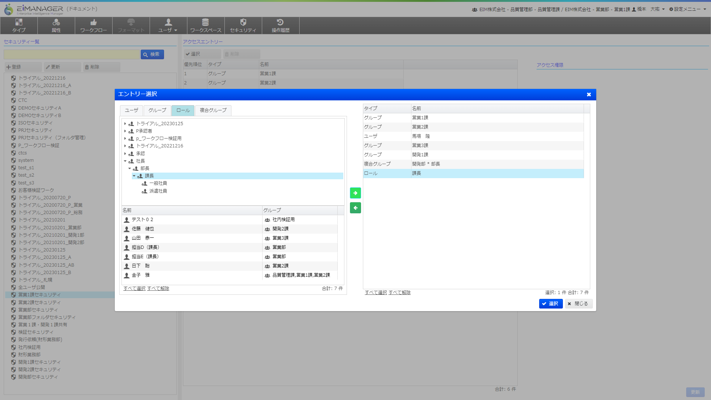This screenshot has width=711, height=400.
Task: Open the 属性 toolbar section
Action: click(56, 26)
